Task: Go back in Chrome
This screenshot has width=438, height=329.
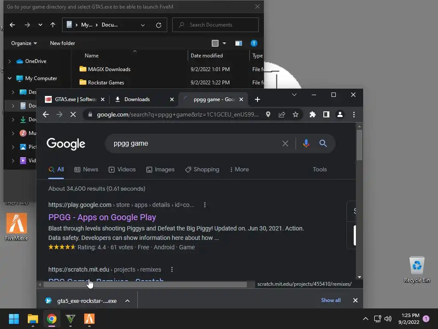Action: (46, 114)
